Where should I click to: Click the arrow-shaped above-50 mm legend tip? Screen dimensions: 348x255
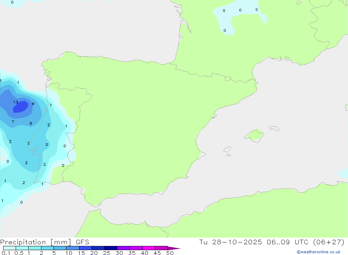pyautogui.click(x=174, y=248)
